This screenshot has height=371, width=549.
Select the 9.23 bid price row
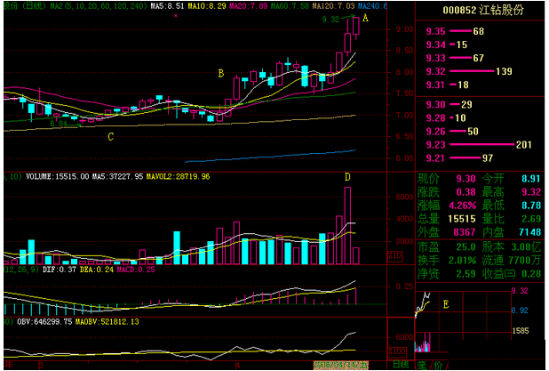(x=480, y=144)
